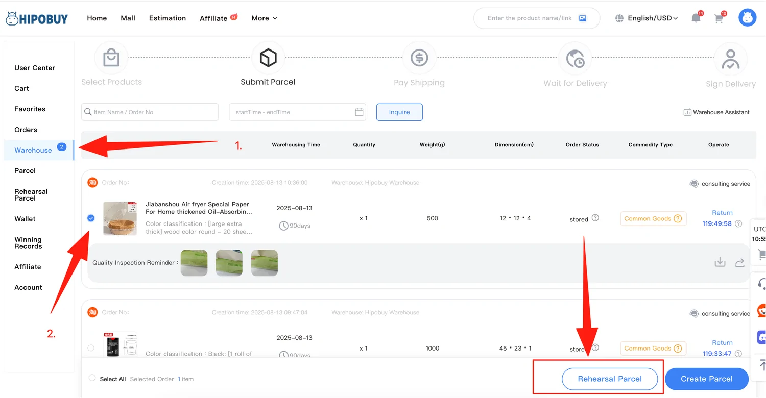Open Parcel in sidebar
This screenshot has width=766, height=398.
point(25,170)
